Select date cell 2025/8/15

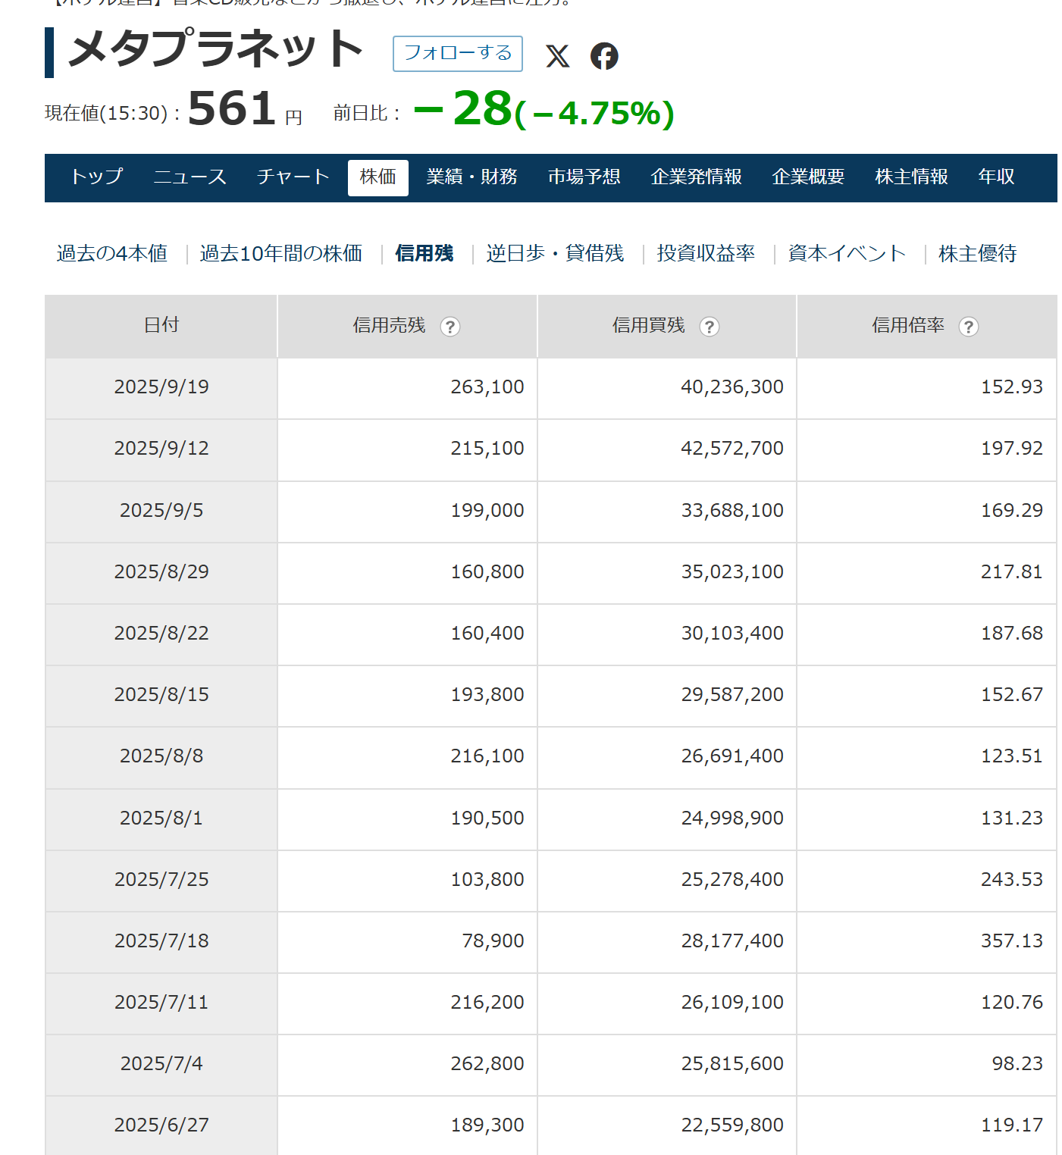161,695
